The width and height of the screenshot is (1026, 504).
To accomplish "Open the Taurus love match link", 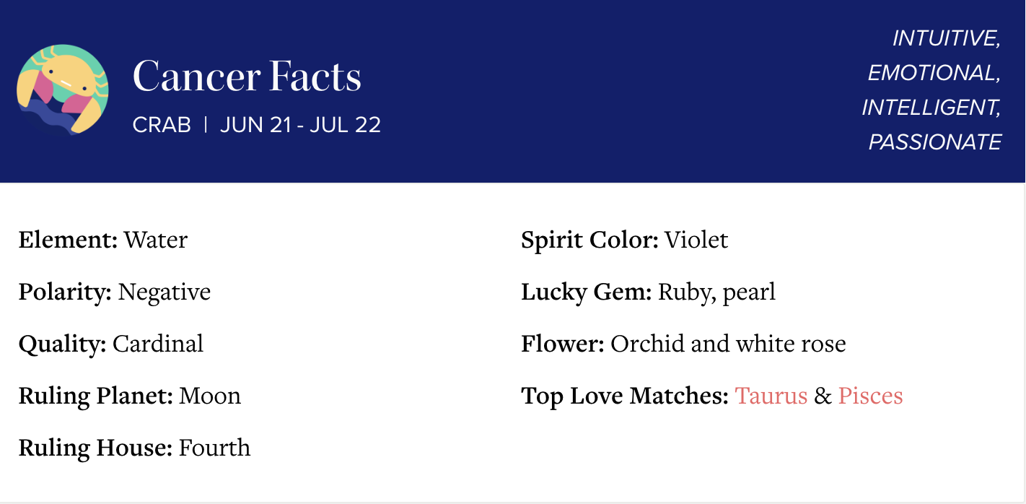I will point(771,396).
